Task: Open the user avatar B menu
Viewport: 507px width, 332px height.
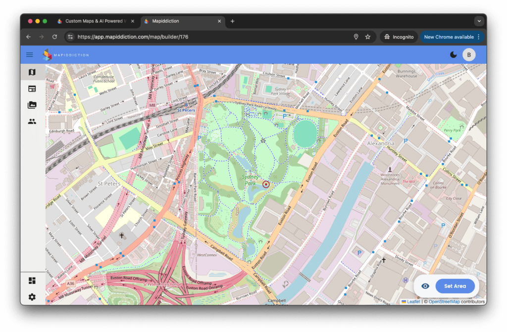Action: click(469, 55)
